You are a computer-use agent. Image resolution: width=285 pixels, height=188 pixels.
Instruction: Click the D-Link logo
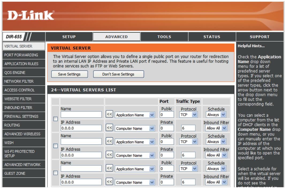point(31,15)
